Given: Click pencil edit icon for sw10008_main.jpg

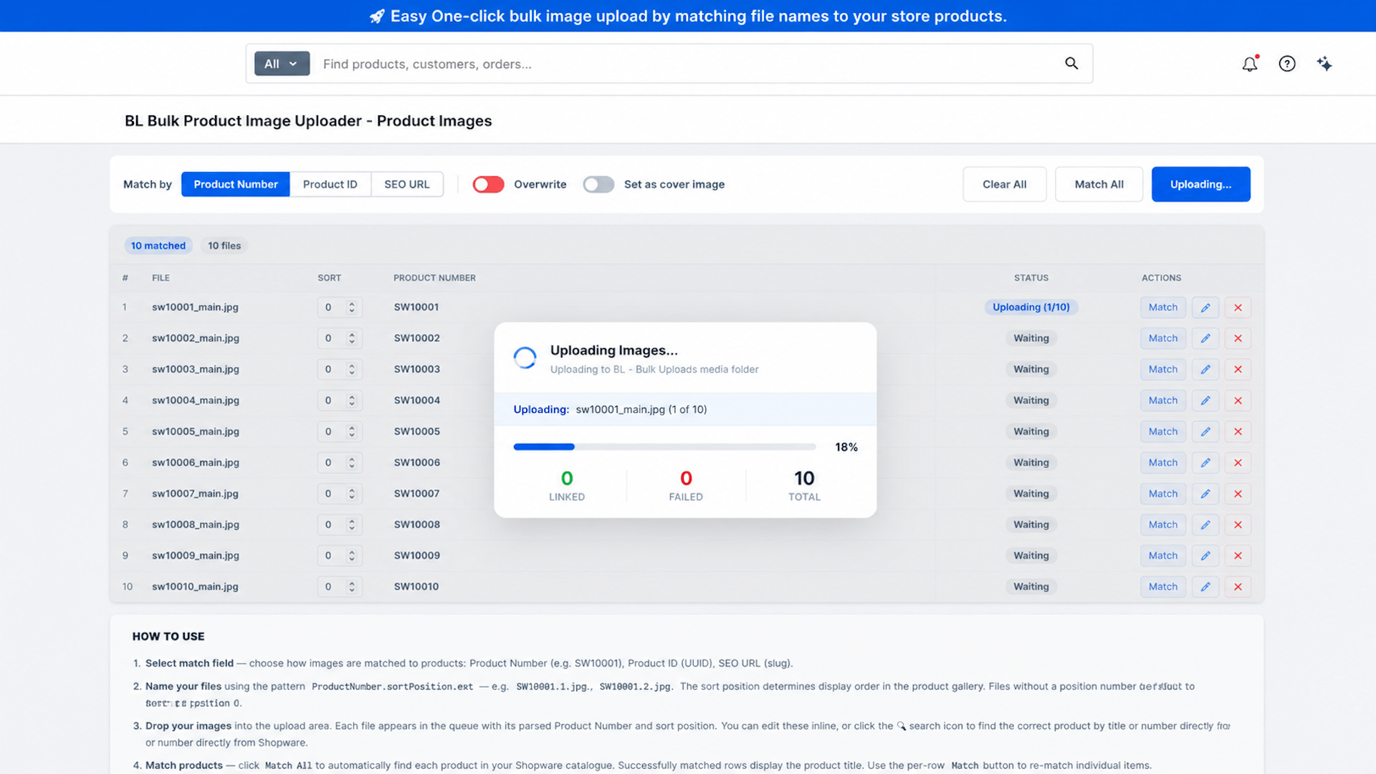Looking at the screenshot, I should (1205, 525).
